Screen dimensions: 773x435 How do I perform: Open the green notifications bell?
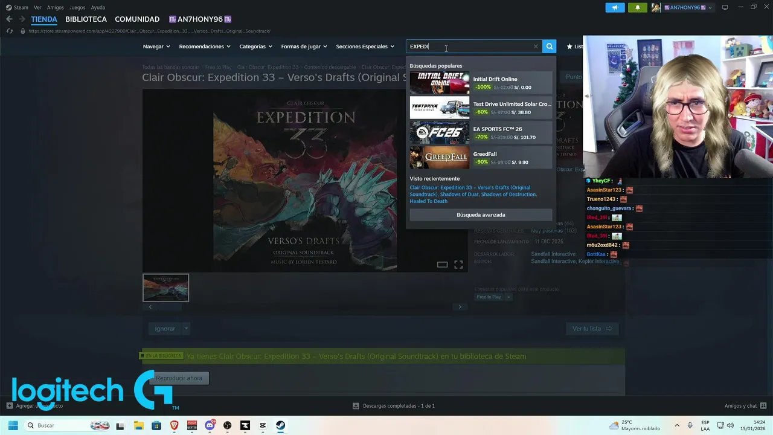637,7
